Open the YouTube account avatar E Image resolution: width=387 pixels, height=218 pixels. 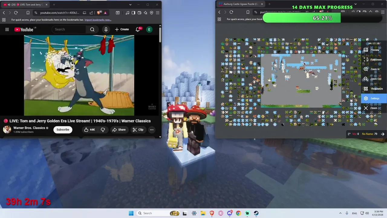[149, 29]
